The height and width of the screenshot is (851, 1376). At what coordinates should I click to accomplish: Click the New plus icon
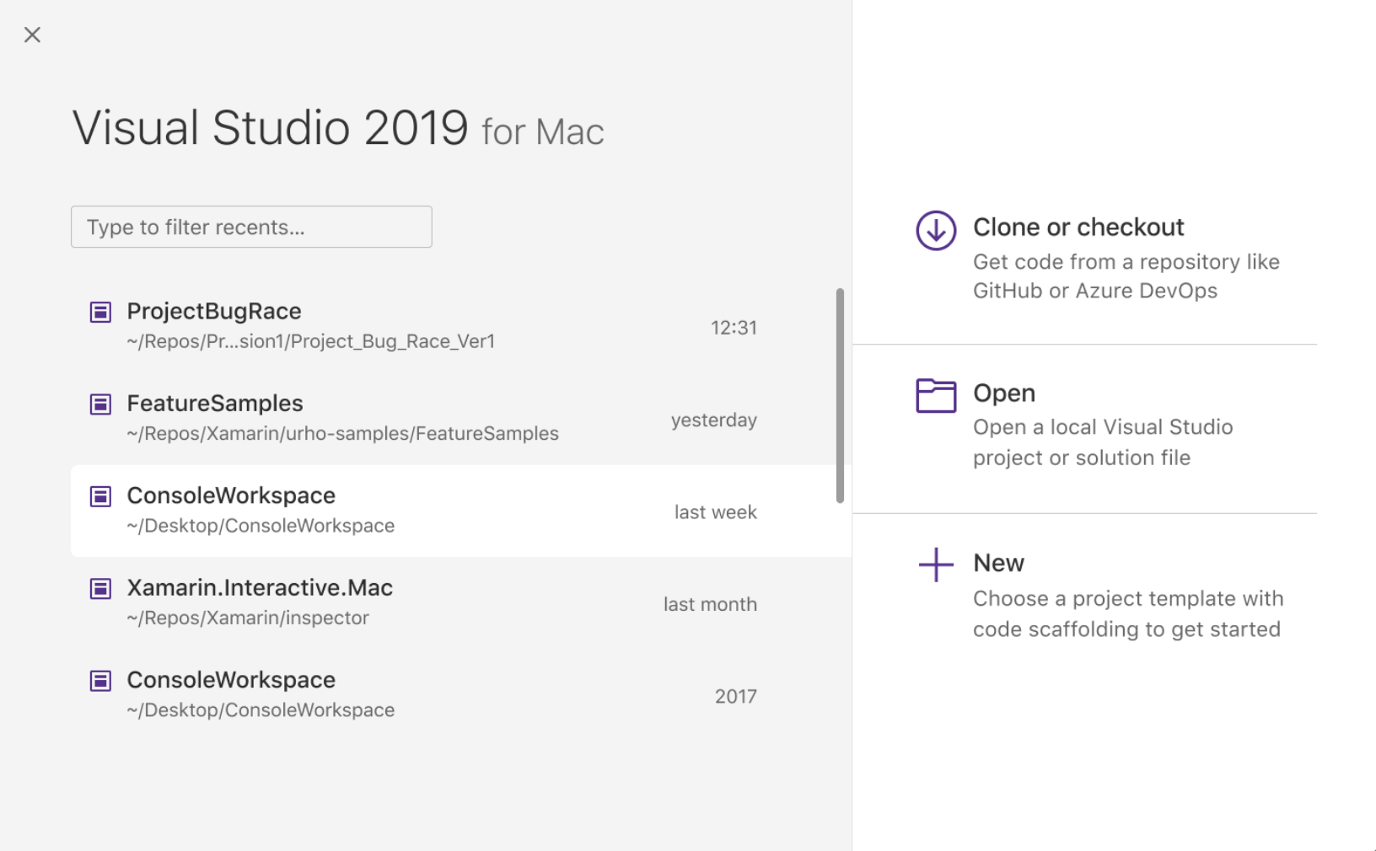(936, 565)
